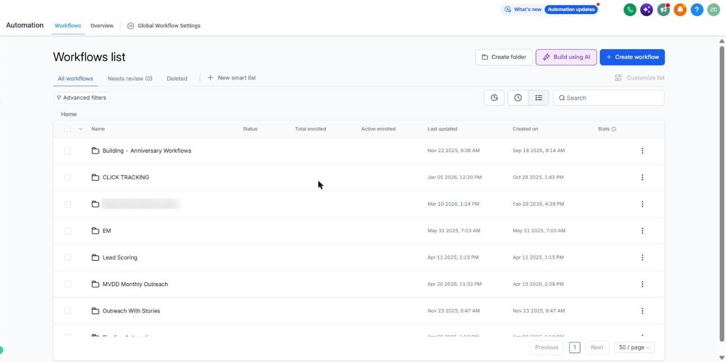Click the folder icon of CLICK TRACKING
726x362 pixels.
[x=95, y=177]
